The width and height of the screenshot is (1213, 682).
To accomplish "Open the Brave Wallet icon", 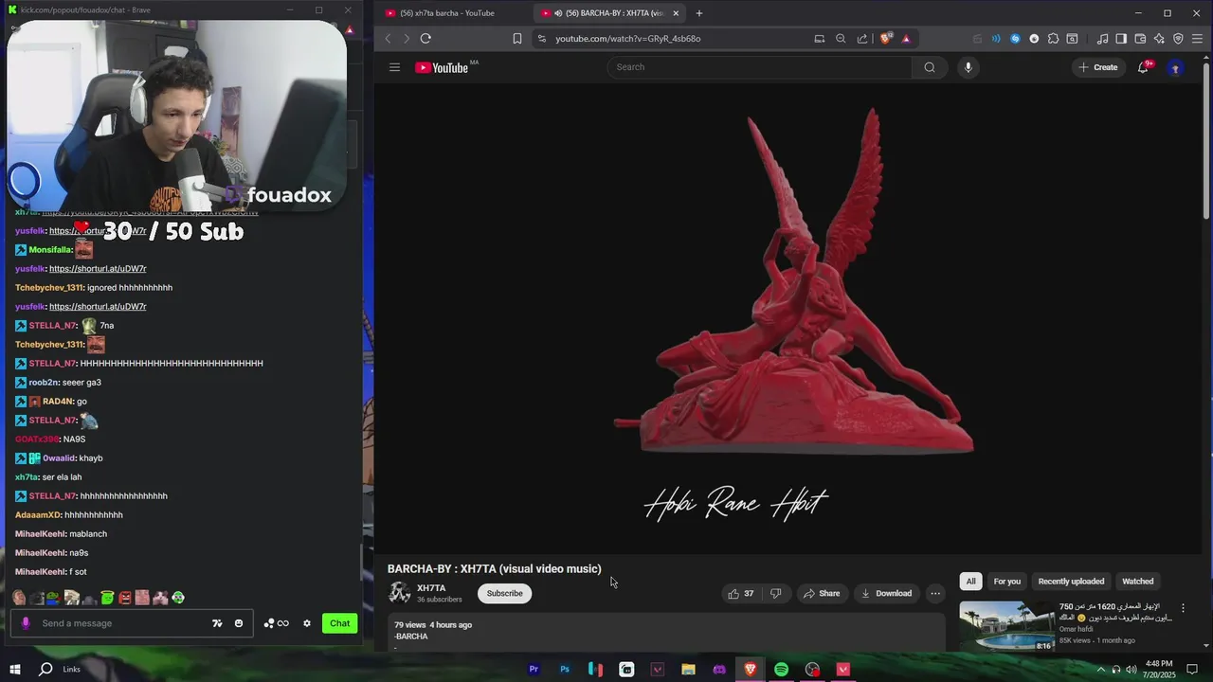I will [x=1140, y=39].
